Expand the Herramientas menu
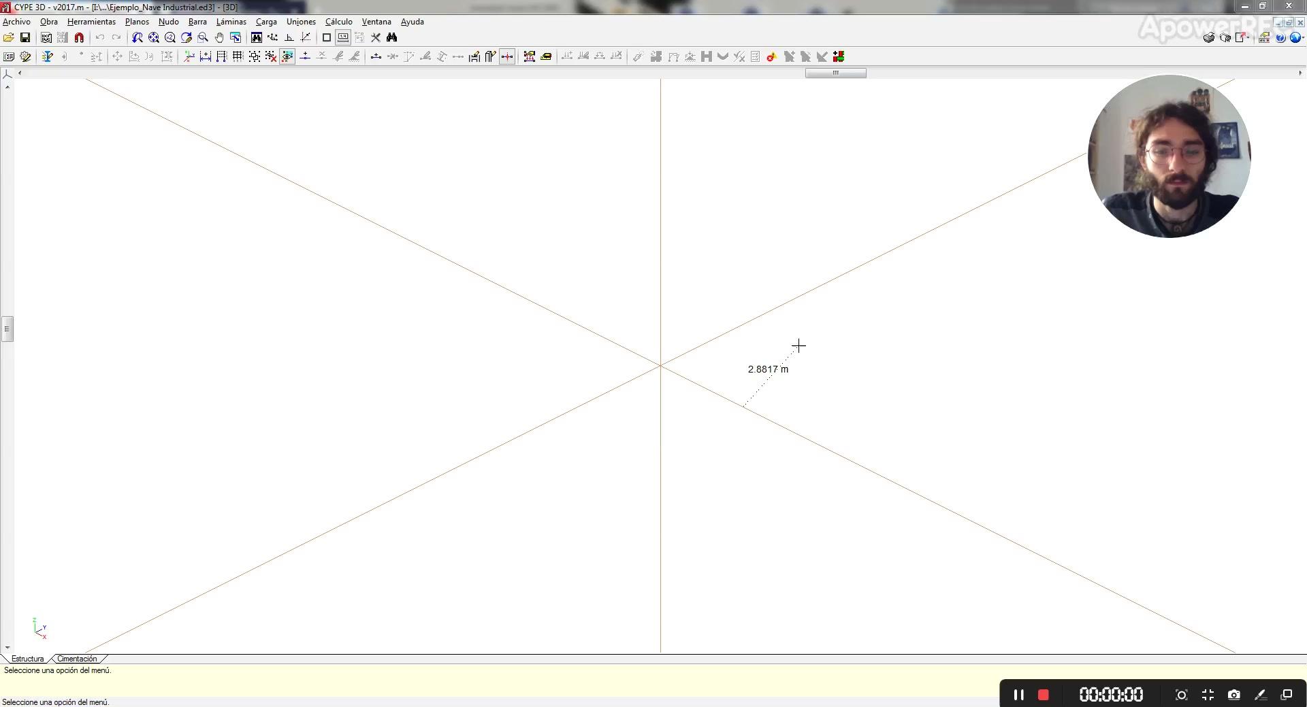This screenshot has height=707, width=1307. [x=91, y=22]
